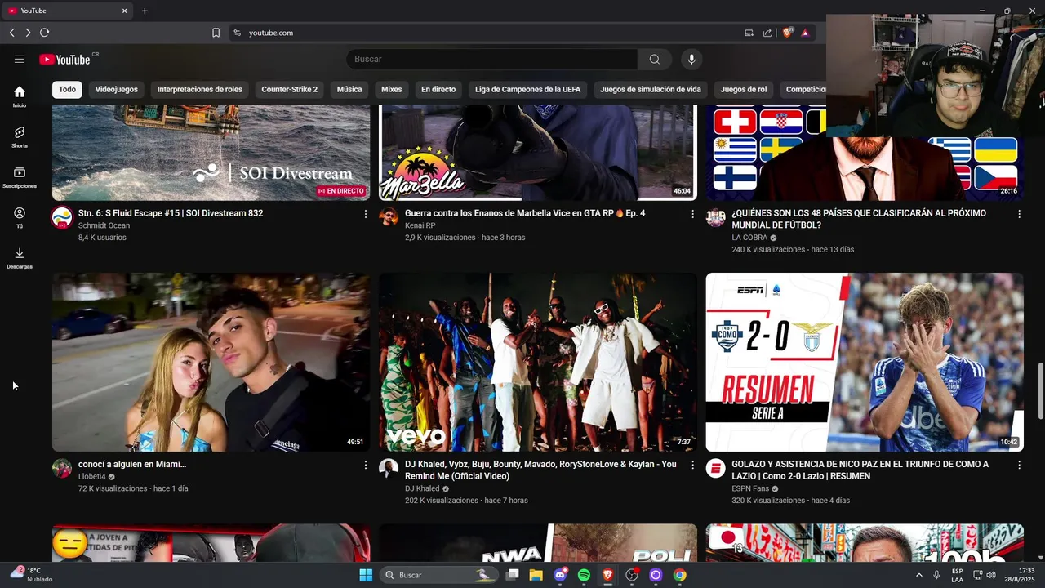Select the Counter-Strike 2 chip
Image resolution: width=1045 pixels, height=588 pixels.
point(290,89)
